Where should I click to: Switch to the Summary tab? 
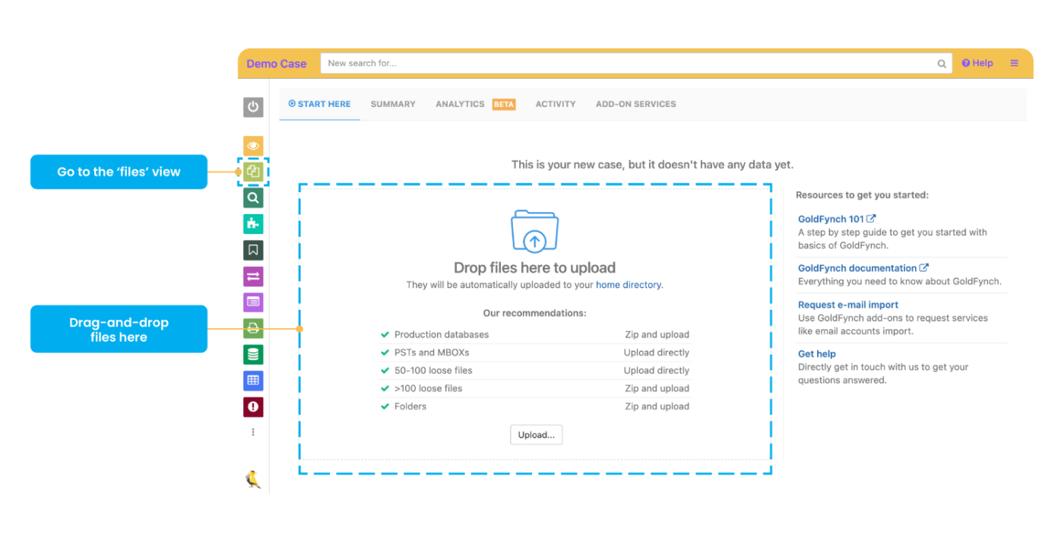coord(393,104)
